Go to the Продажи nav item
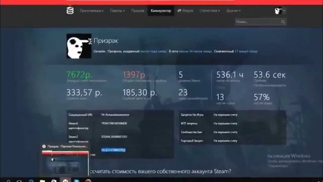Screen dimensions: 323x182 [x=138, y=11]
